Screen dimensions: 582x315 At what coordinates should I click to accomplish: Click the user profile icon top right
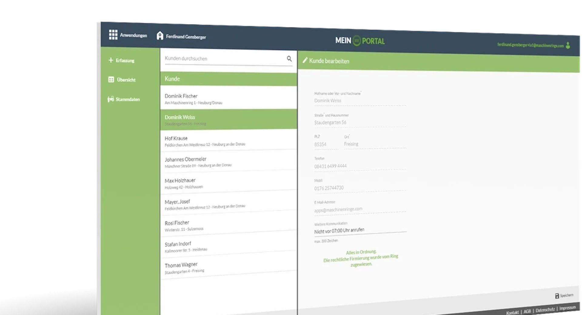pos(568,45)
